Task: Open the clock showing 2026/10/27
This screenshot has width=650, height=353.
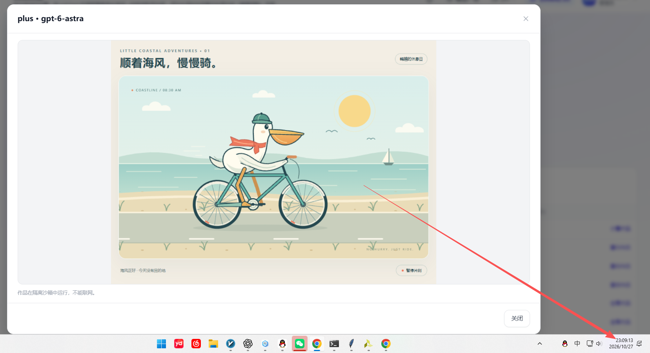Action: tap(621, 344)
